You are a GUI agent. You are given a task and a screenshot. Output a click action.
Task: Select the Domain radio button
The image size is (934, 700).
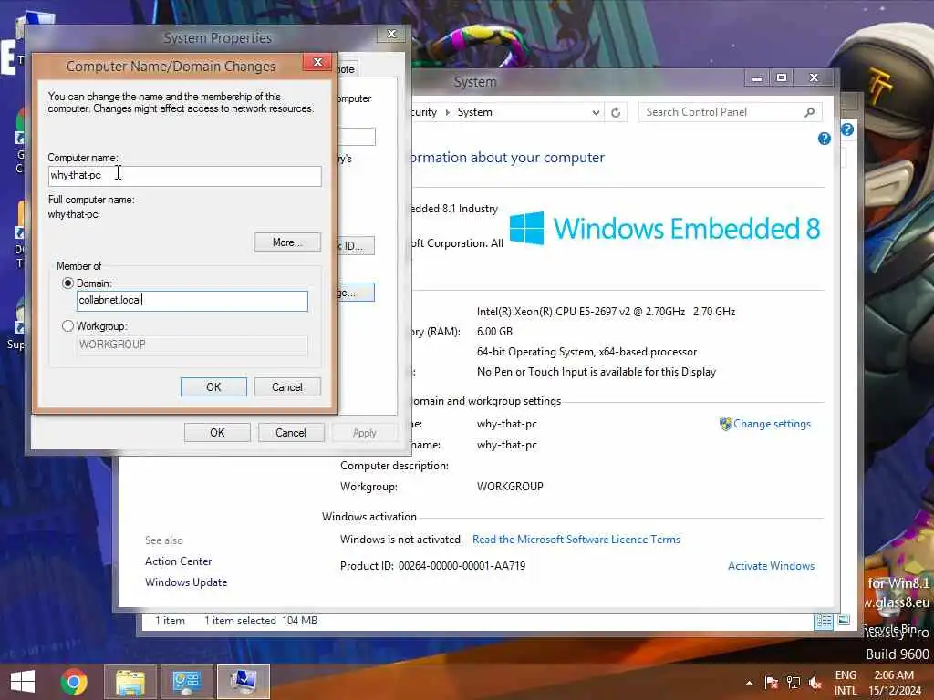click(x=67, y=283)
